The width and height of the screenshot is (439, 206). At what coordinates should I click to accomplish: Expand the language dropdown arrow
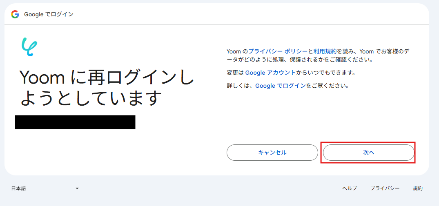(x=77, y=188)
